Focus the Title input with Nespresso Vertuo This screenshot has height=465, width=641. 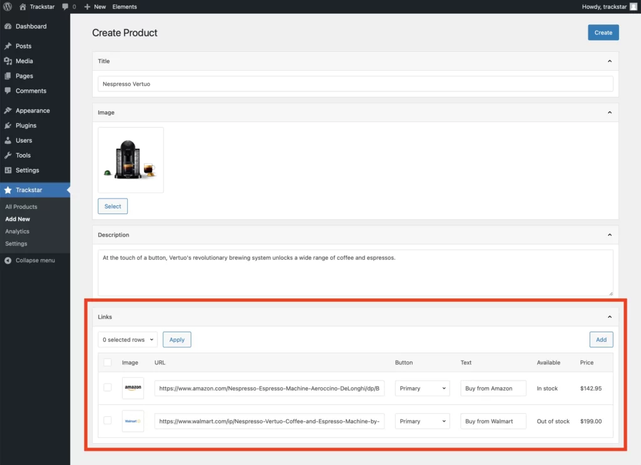click(356, 84)
